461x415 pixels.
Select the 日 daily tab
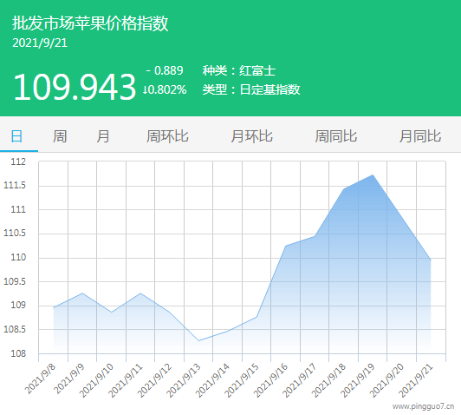[x=16, y=136]
